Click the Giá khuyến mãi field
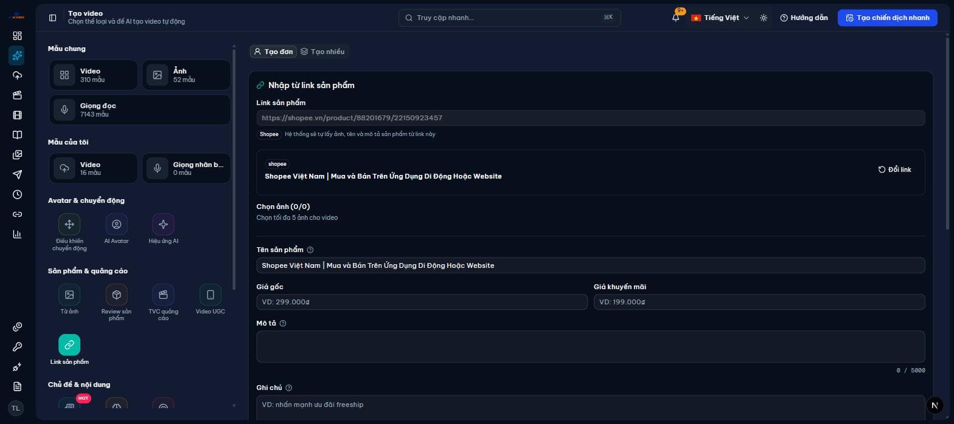Screen dimensions: 954x424 tap(759, 302)
